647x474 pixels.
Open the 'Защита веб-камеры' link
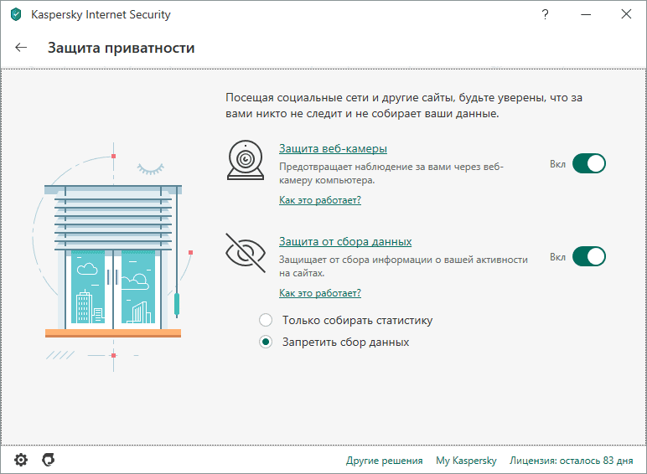click(x=333, y=148)
